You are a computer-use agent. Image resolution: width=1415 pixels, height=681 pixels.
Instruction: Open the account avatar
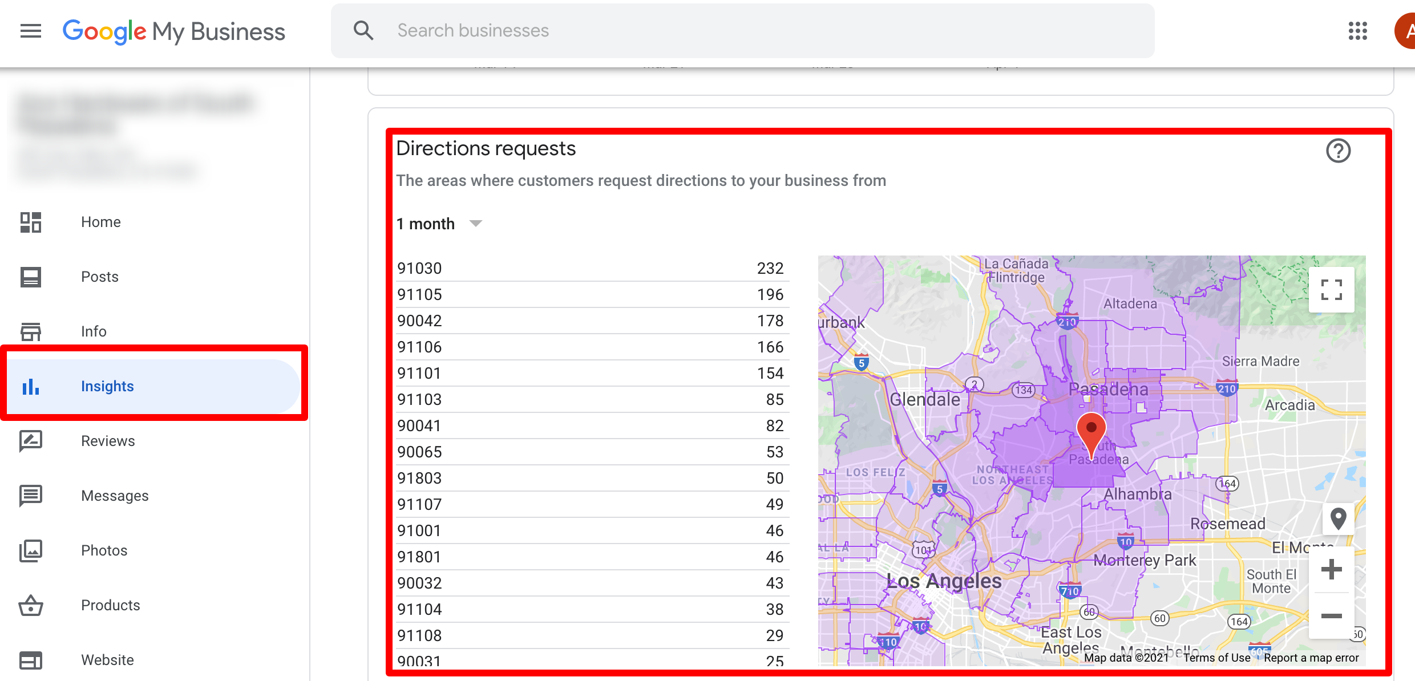(x=1406, y=31)
